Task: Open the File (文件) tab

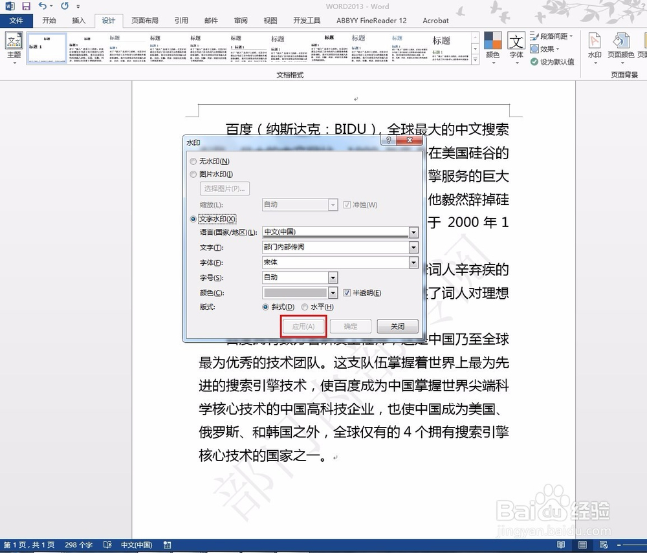Action: [16, 21]
